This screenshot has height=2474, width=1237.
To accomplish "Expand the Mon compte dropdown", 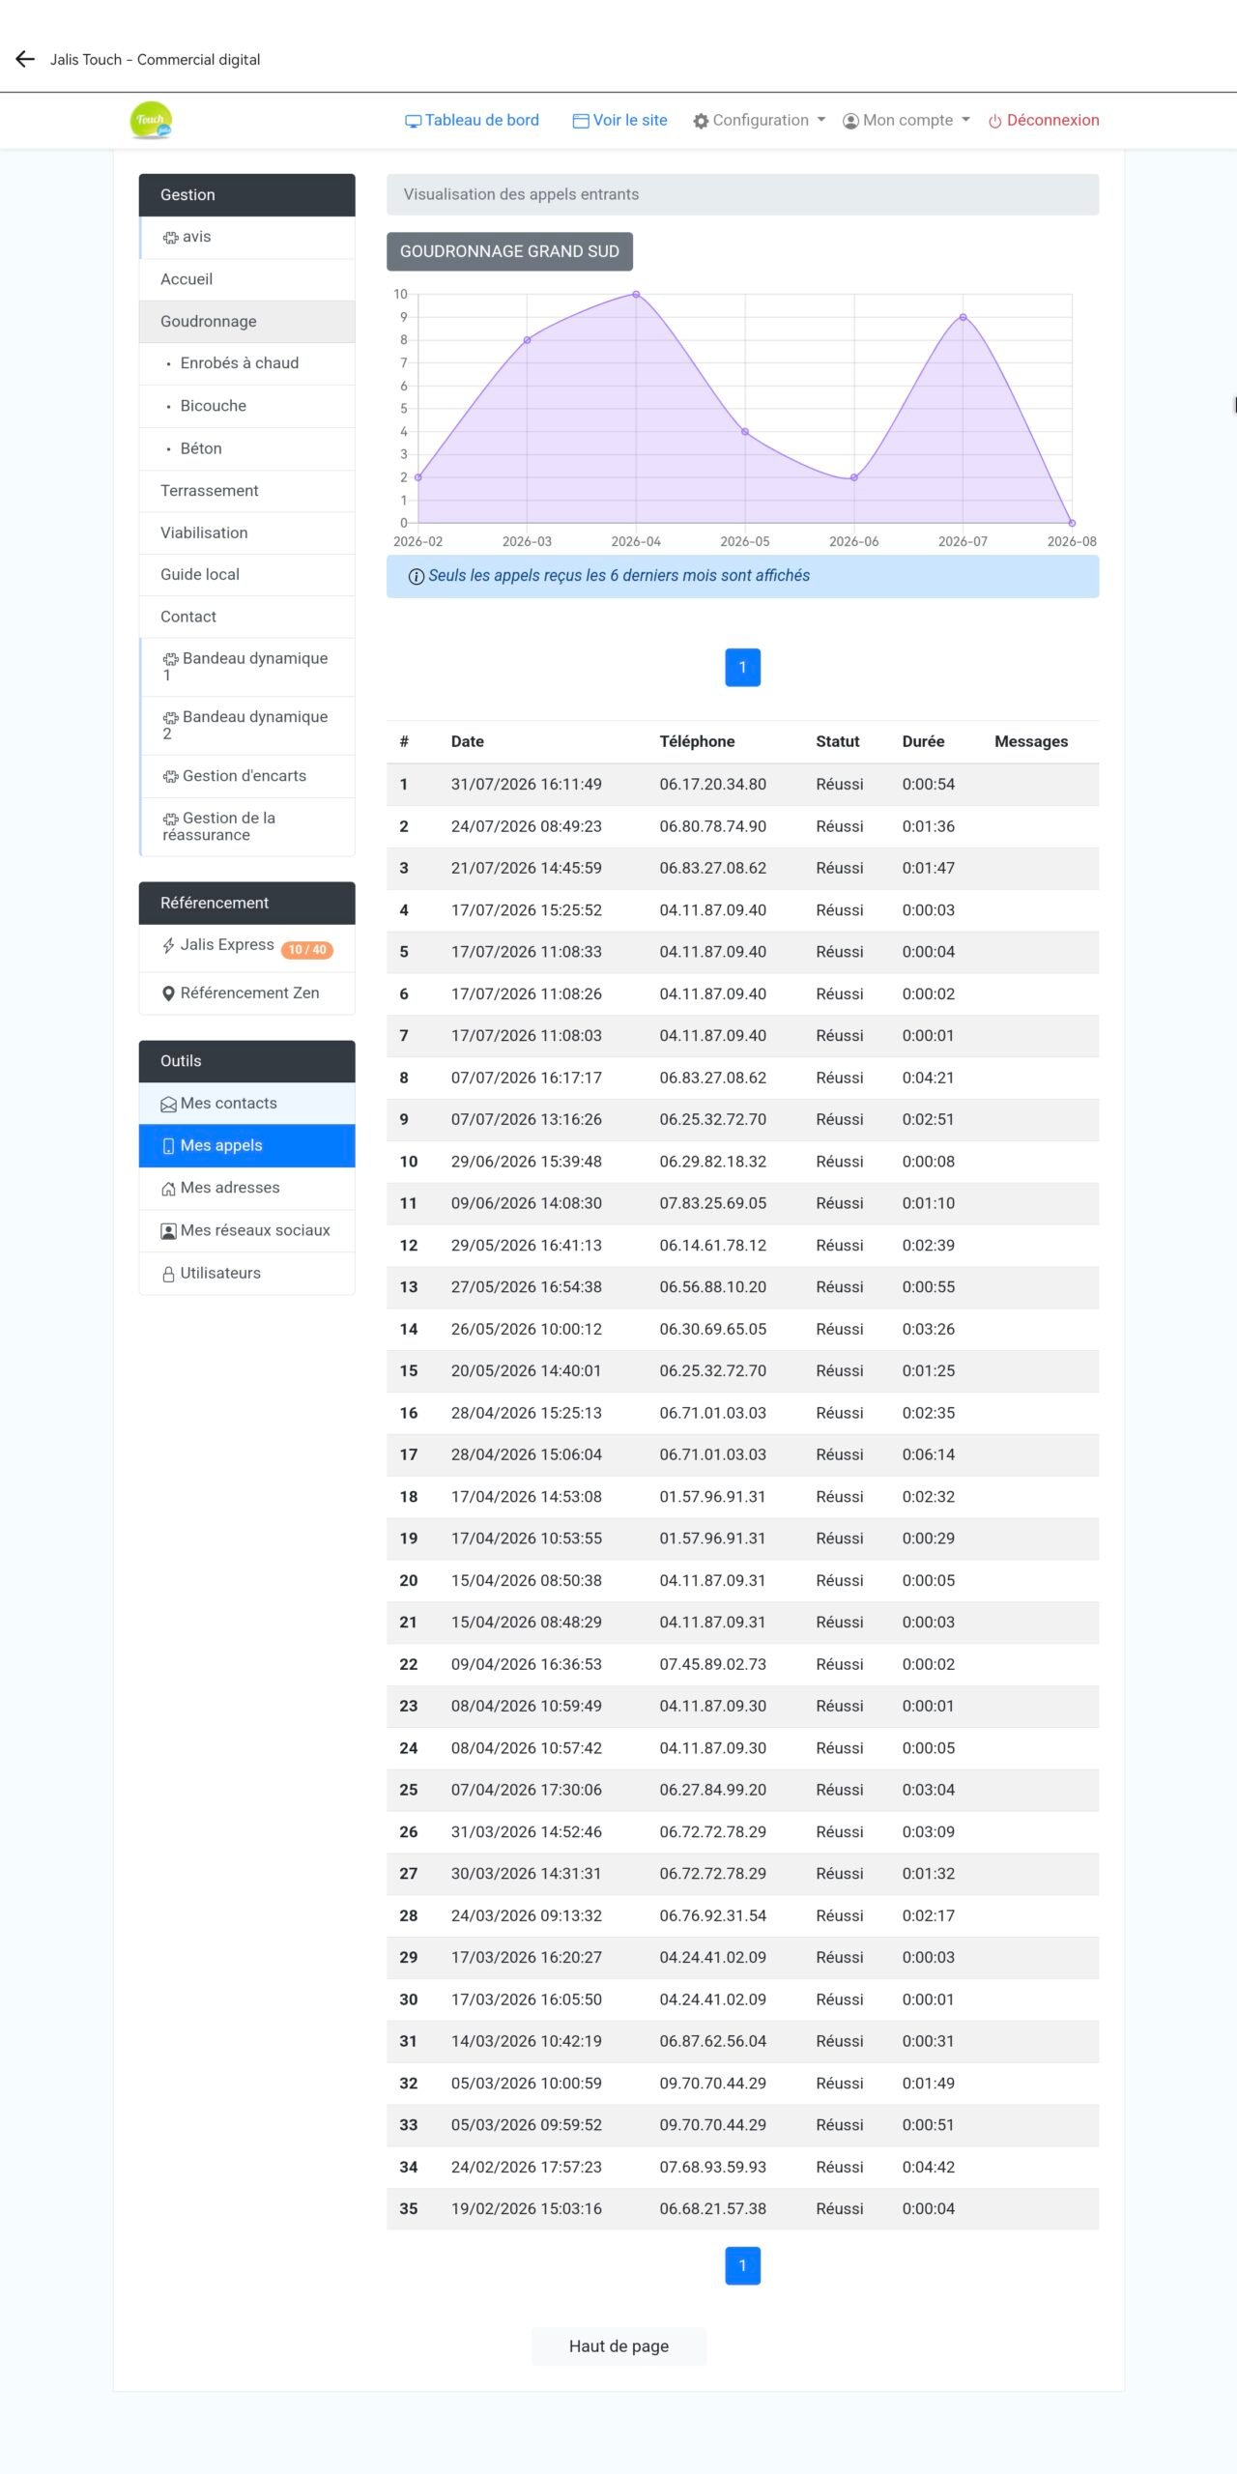I will pyautogui.click(x=906, y=120).
